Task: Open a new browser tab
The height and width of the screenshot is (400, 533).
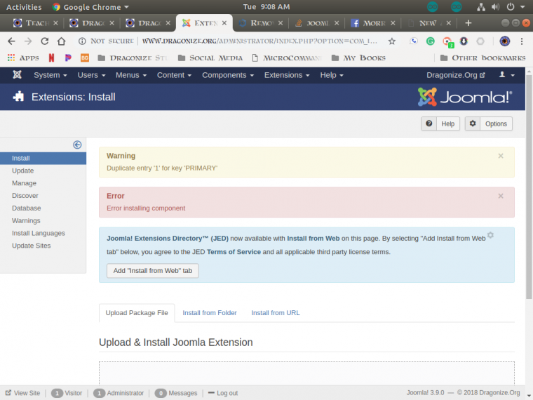Action: click(x=468, y=23)
